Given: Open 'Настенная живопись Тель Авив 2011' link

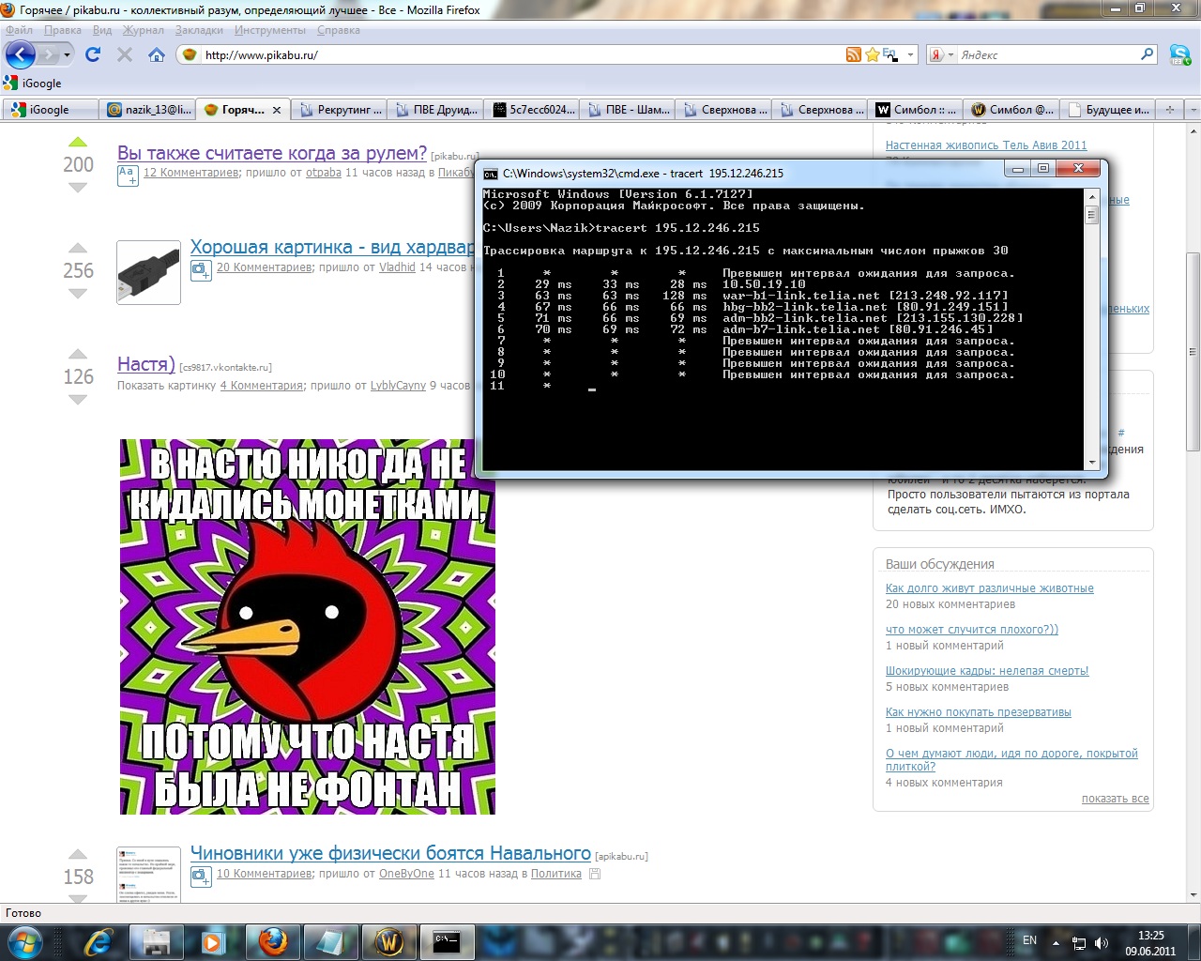Looking at the screenshot, I should pyautogui.click(x=986, y=145).
